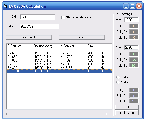Minimize the LMX2306 Calculation window
The height and width of the screenshot is (120, 145).
click(126, 6)
